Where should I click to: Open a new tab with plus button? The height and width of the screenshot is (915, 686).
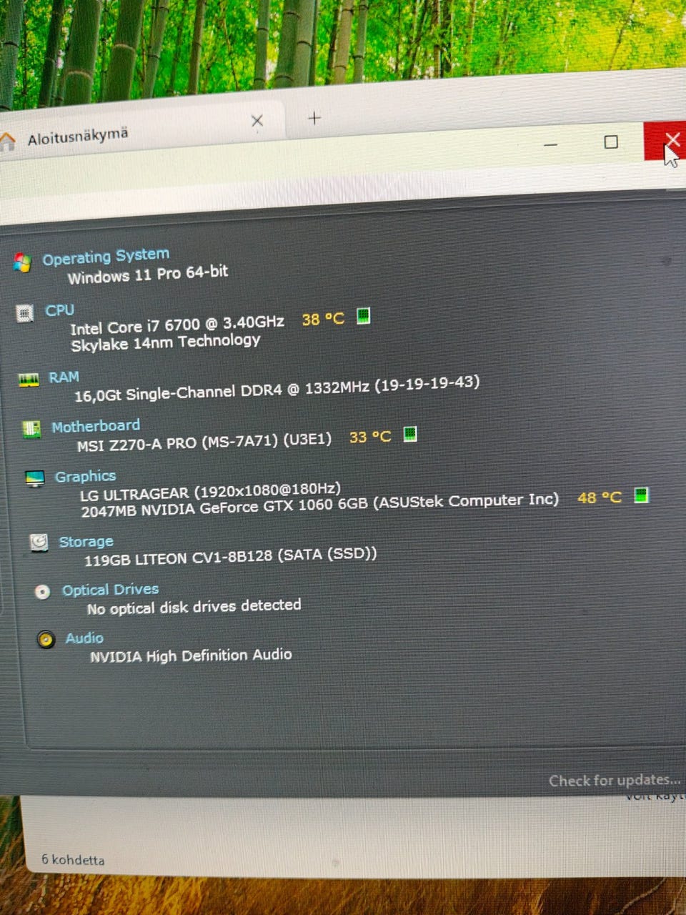[x=314, y=119]
